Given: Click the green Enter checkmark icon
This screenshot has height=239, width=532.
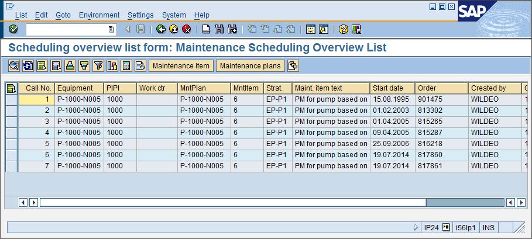Looking at the screenshot, I should (x=13, y=29).
